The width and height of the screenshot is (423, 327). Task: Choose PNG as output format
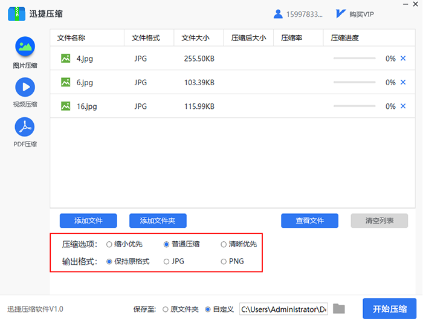(224, 262)
